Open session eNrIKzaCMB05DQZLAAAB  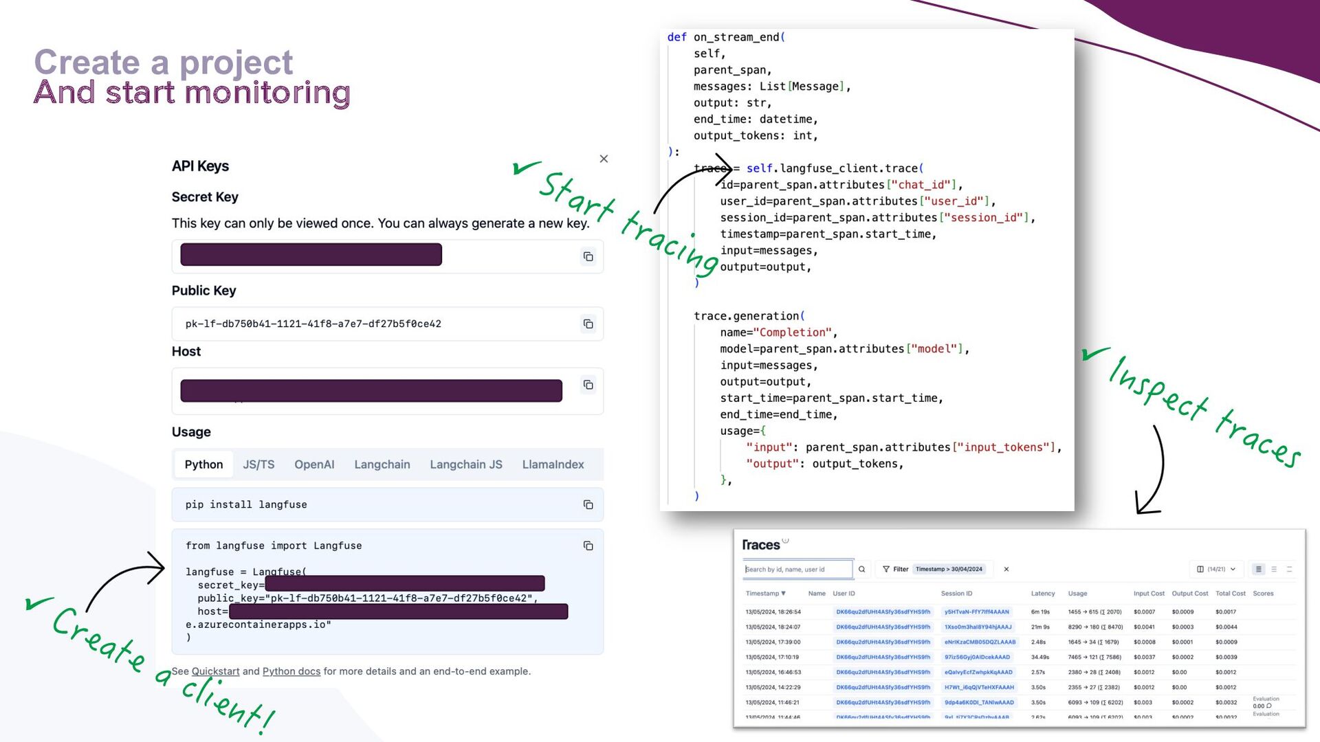[x=980, y=642]
